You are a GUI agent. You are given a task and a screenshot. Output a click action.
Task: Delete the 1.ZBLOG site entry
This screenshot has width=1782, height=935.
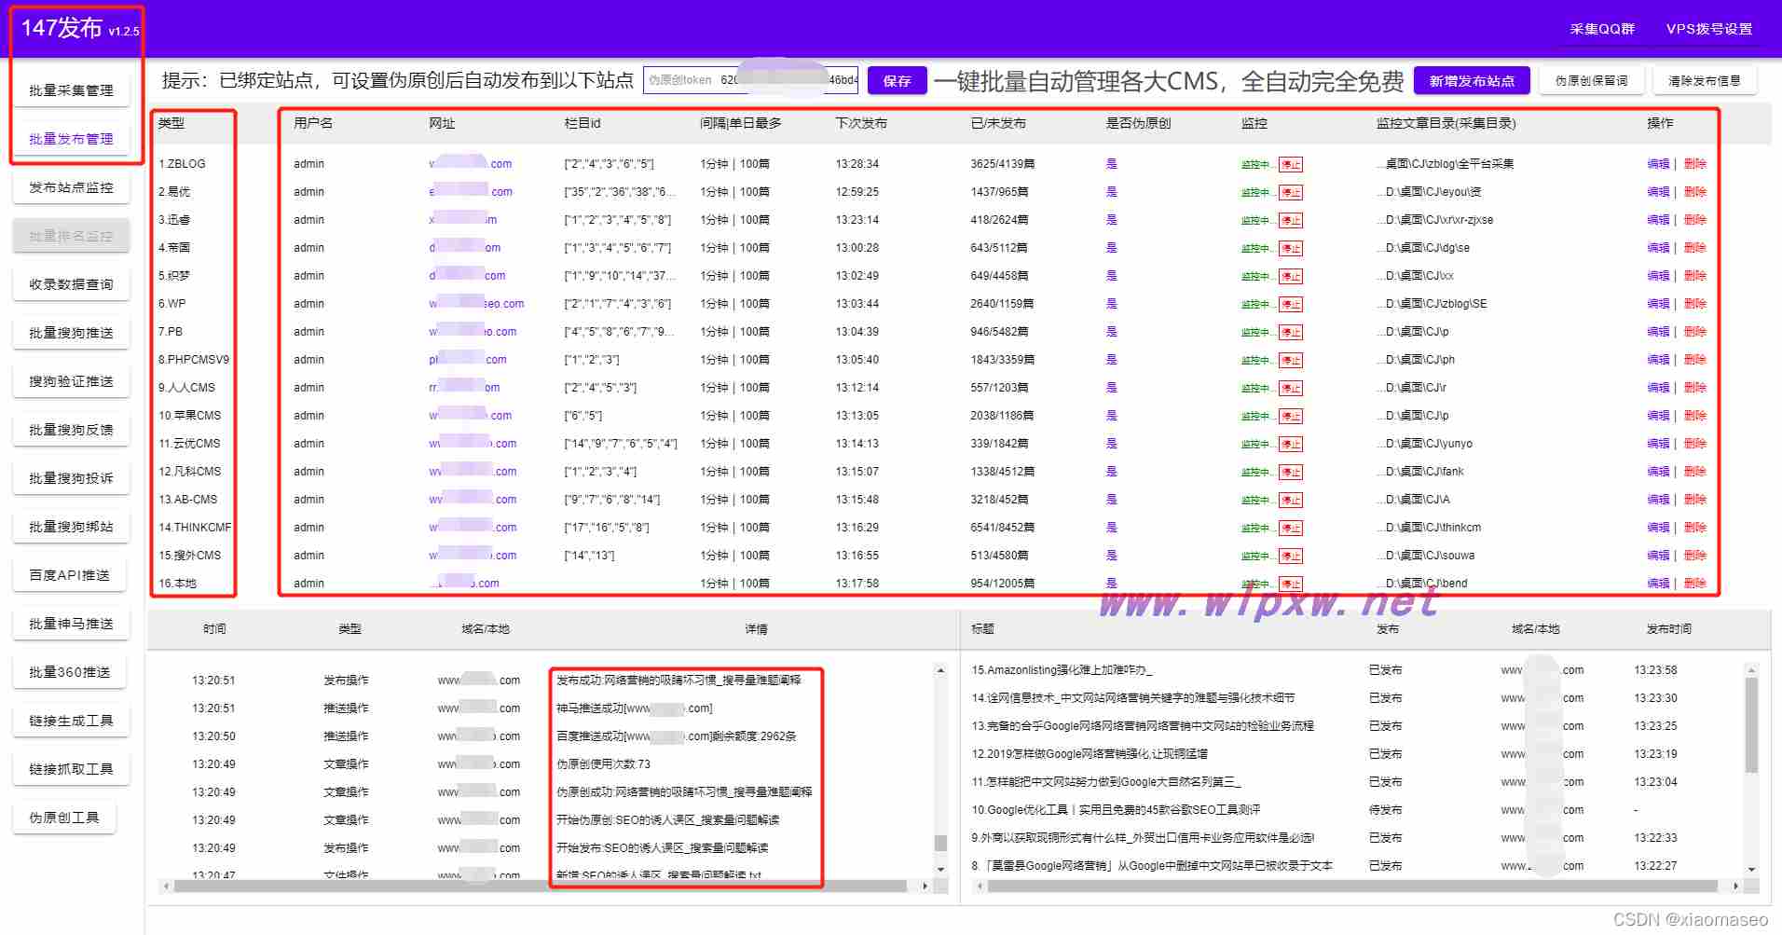click(x=1695, y=164)
